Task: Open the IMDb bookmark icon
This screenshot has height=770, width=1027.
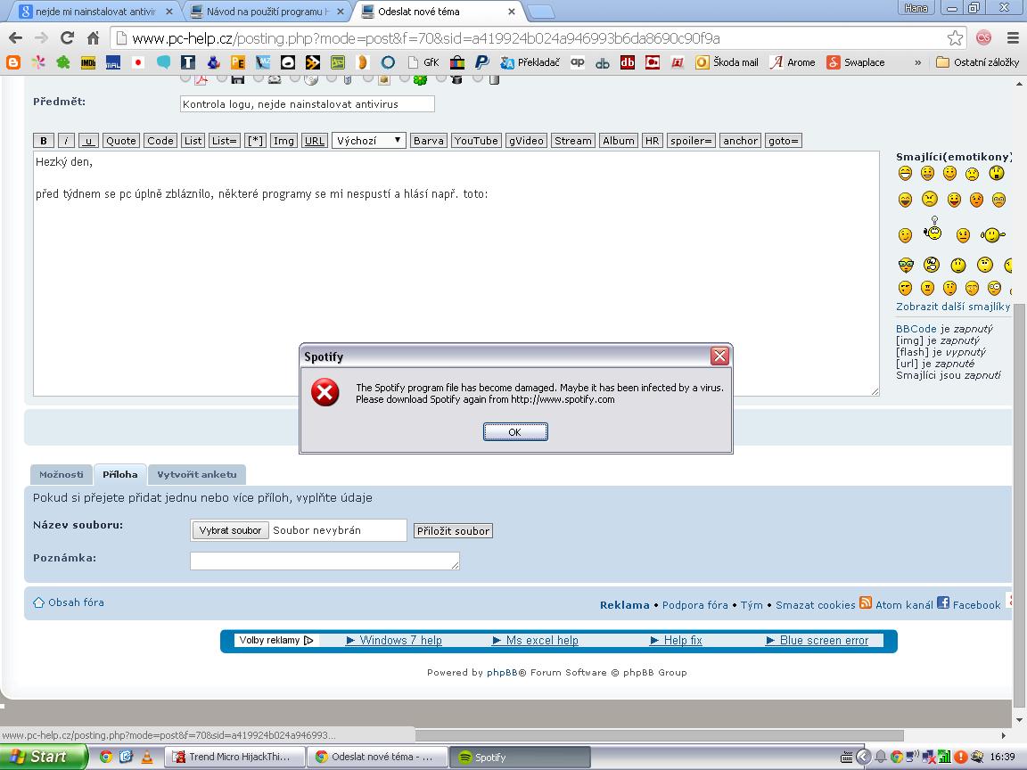Action: coord(87,62)
